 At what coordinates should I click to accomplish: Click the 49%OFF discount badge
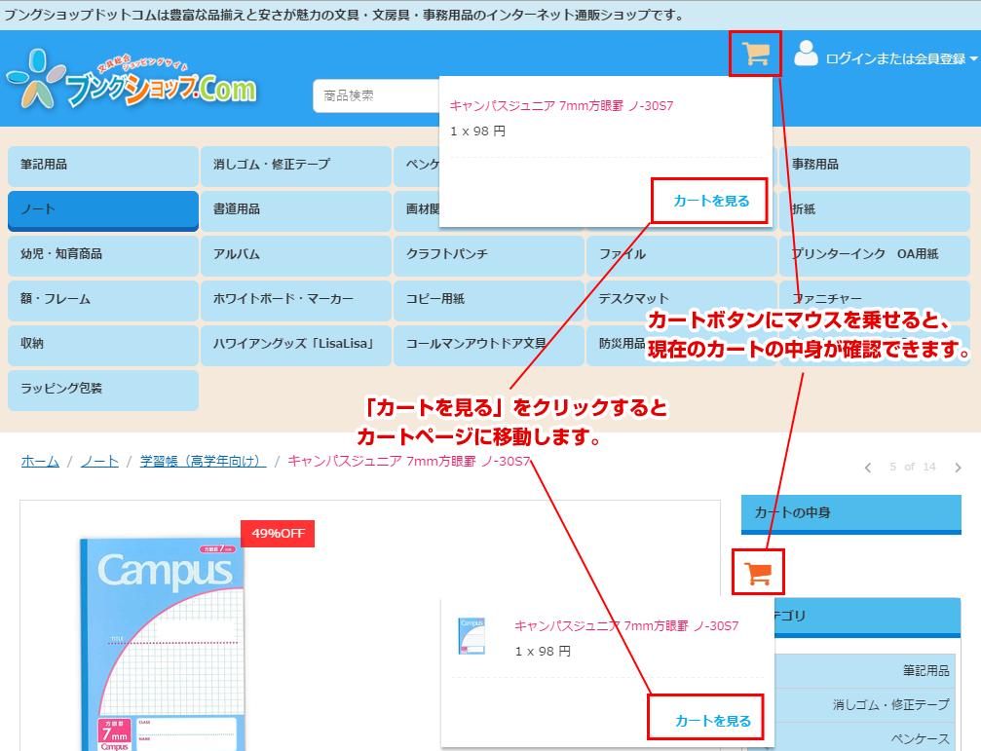pyautogui.click(x=278, y=534)
